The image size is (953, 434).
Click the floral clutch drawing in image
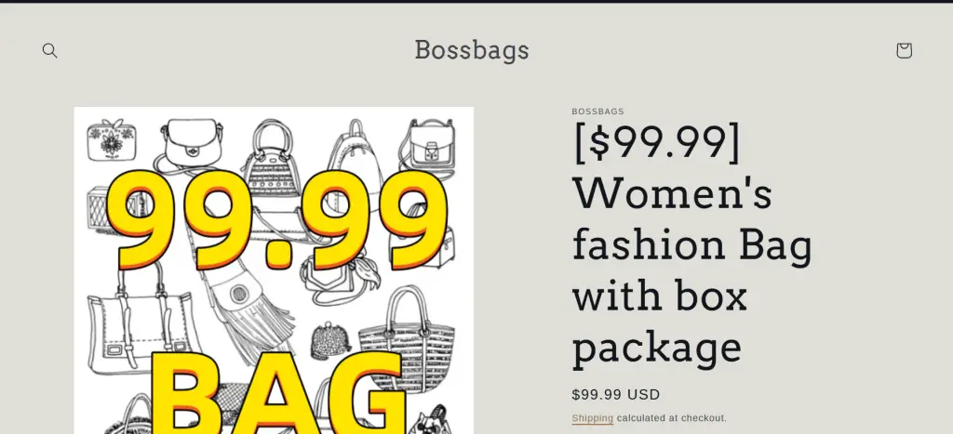point(106,140)
